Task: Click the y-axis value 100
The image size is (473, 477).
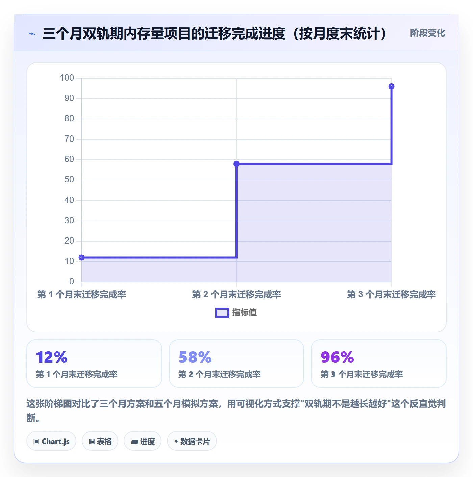Action: click(x=67, y=78)
